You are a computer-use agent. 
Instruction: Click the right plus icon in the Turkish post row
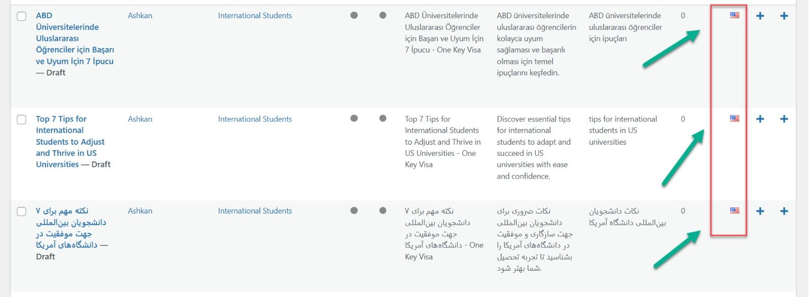(x=784, y=16)
